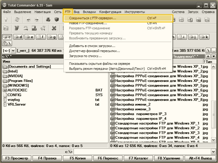Open the Навигация menu
218x163 pixels.
tap(43, 12)
